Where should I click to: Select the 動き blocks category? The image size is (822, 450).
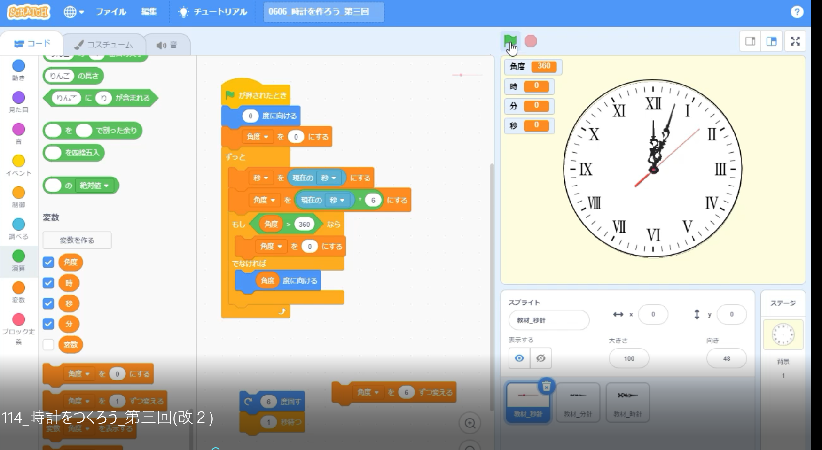18,70
